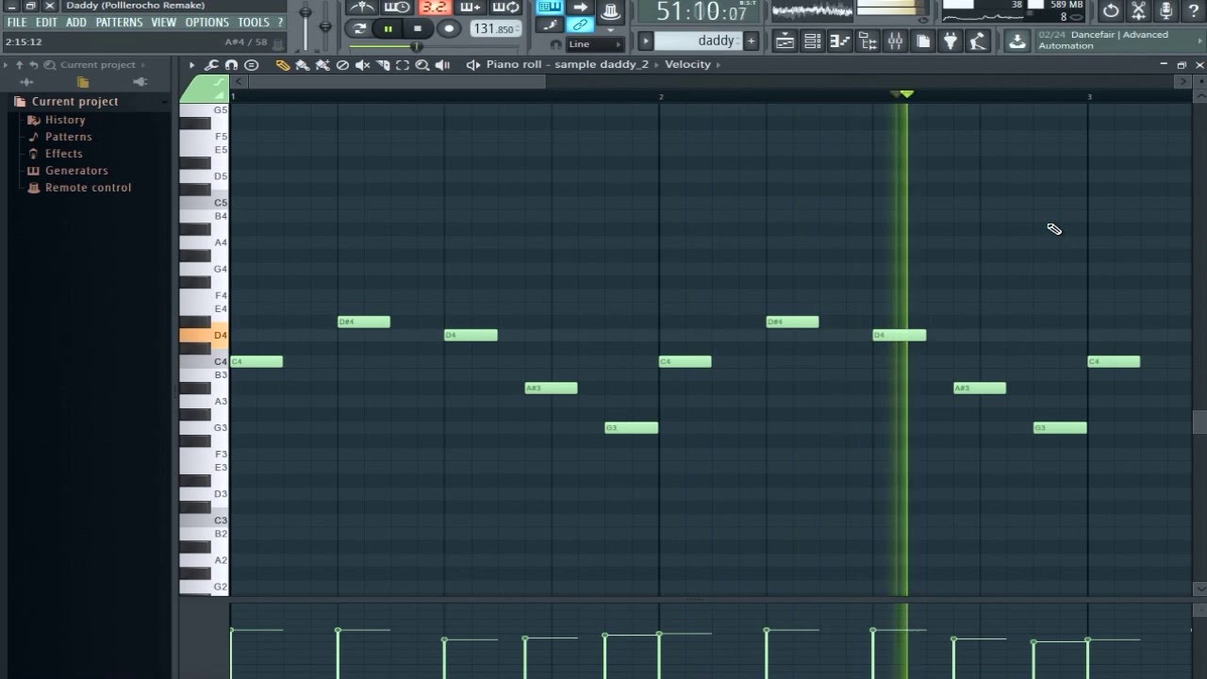Click the browser folder icon
The width and height of the screenshot is (1207, 679).
coord(83,82)
